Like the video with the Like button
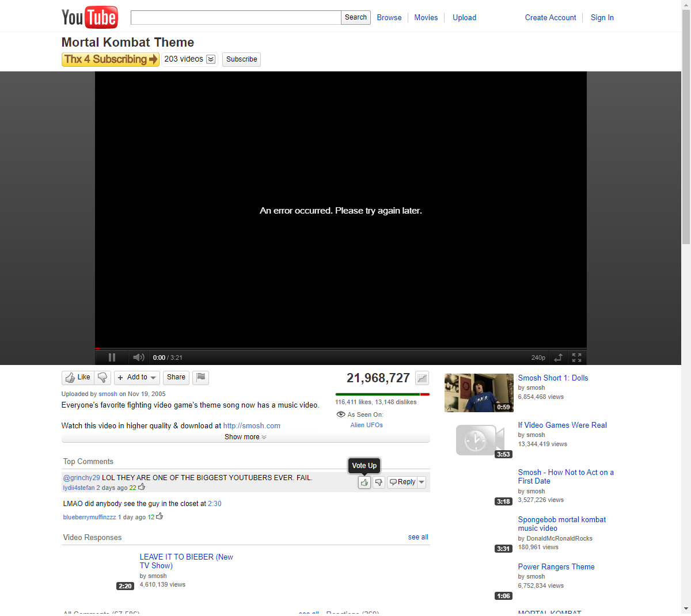The image size is (691, 616). pos(78,378)
